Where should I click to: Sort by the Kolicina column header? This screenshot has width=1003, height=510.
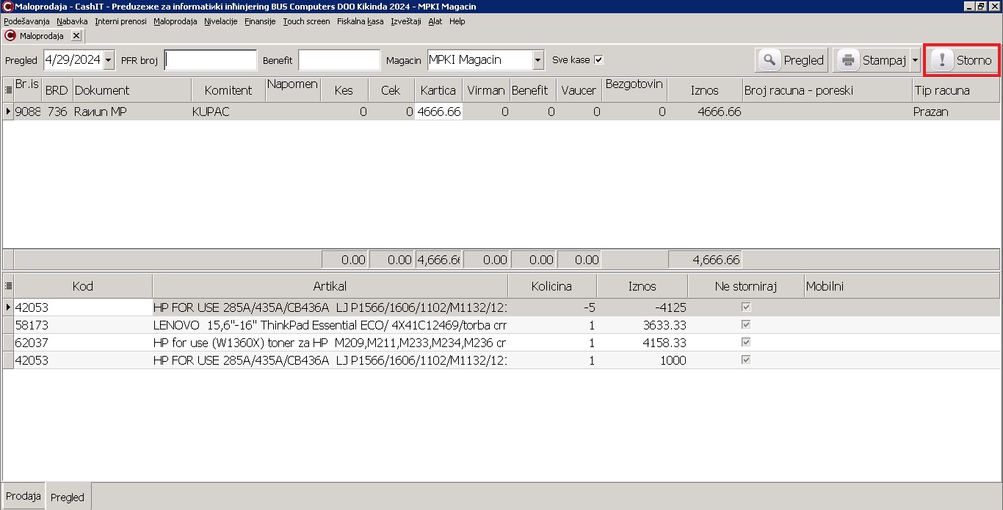coord(552,286)
